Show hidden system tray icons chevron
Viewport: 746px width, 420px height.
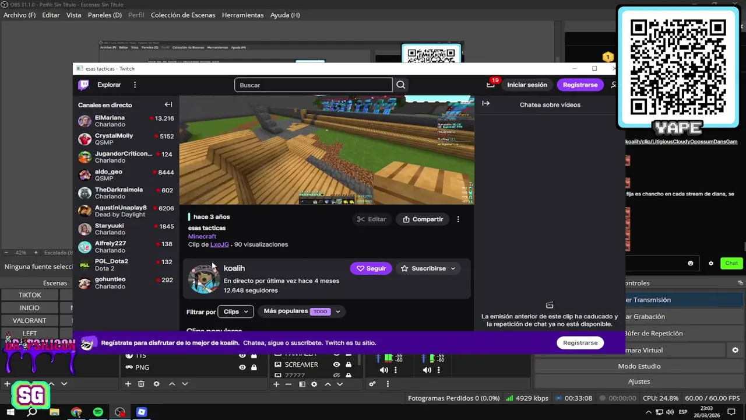point(649,412)
